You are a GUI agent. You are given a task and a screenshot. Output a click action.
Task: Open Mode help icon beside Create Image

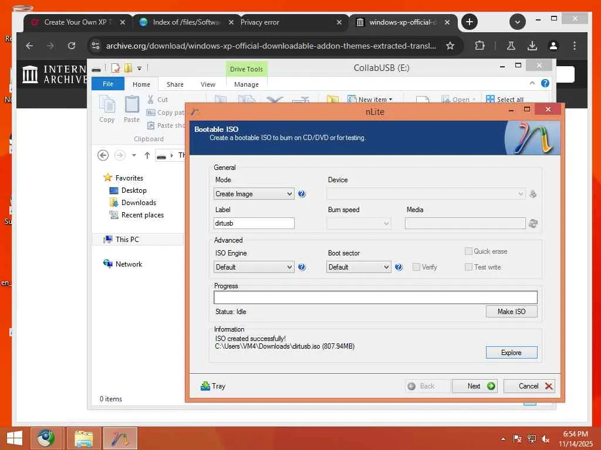pyautogui.click(x=302, y=193)
